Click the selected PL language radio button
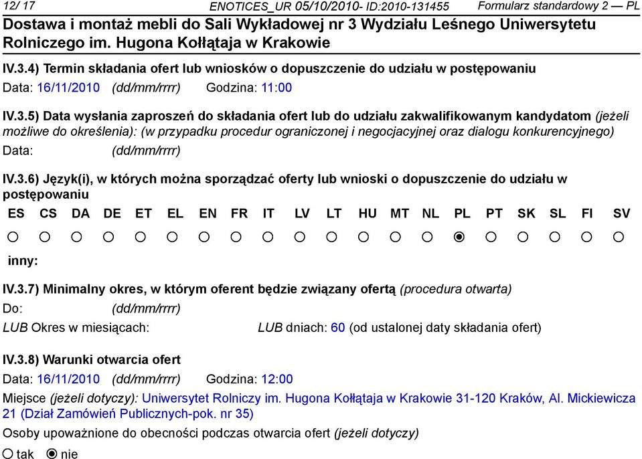This screenshot has width=642, height=459. (459, 237)
